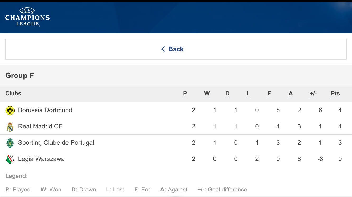Click the P (Played) column header
Screen dimensions: 352x197
(185, 94)
